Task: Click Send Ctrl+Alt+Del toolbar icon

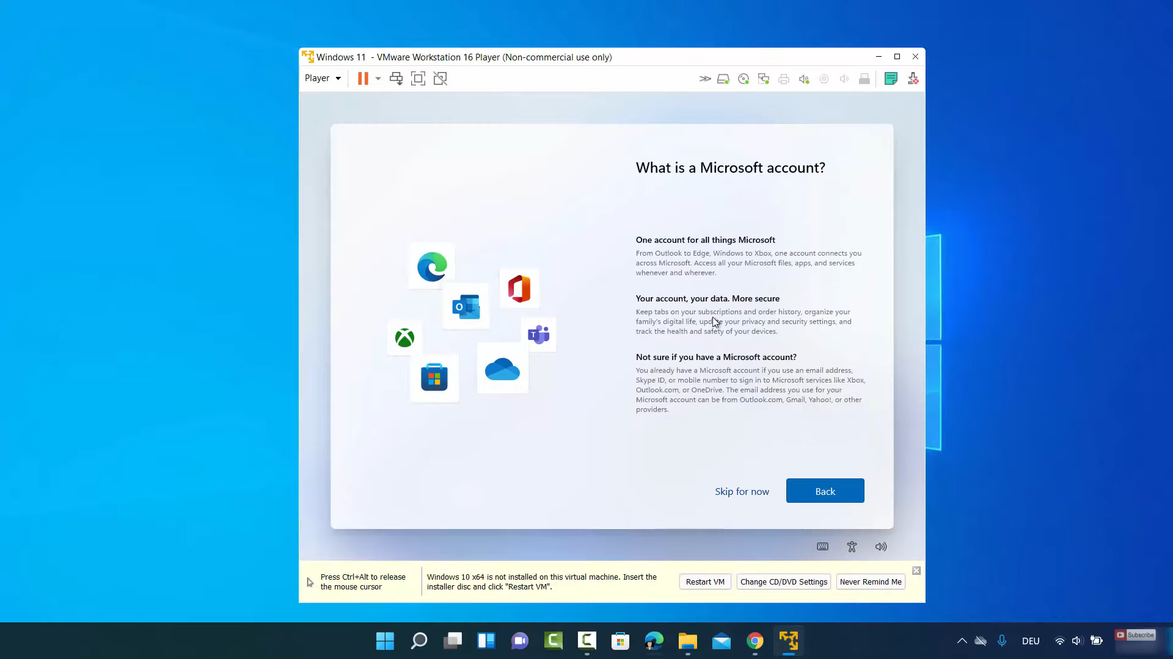Action: pos(396,78)
